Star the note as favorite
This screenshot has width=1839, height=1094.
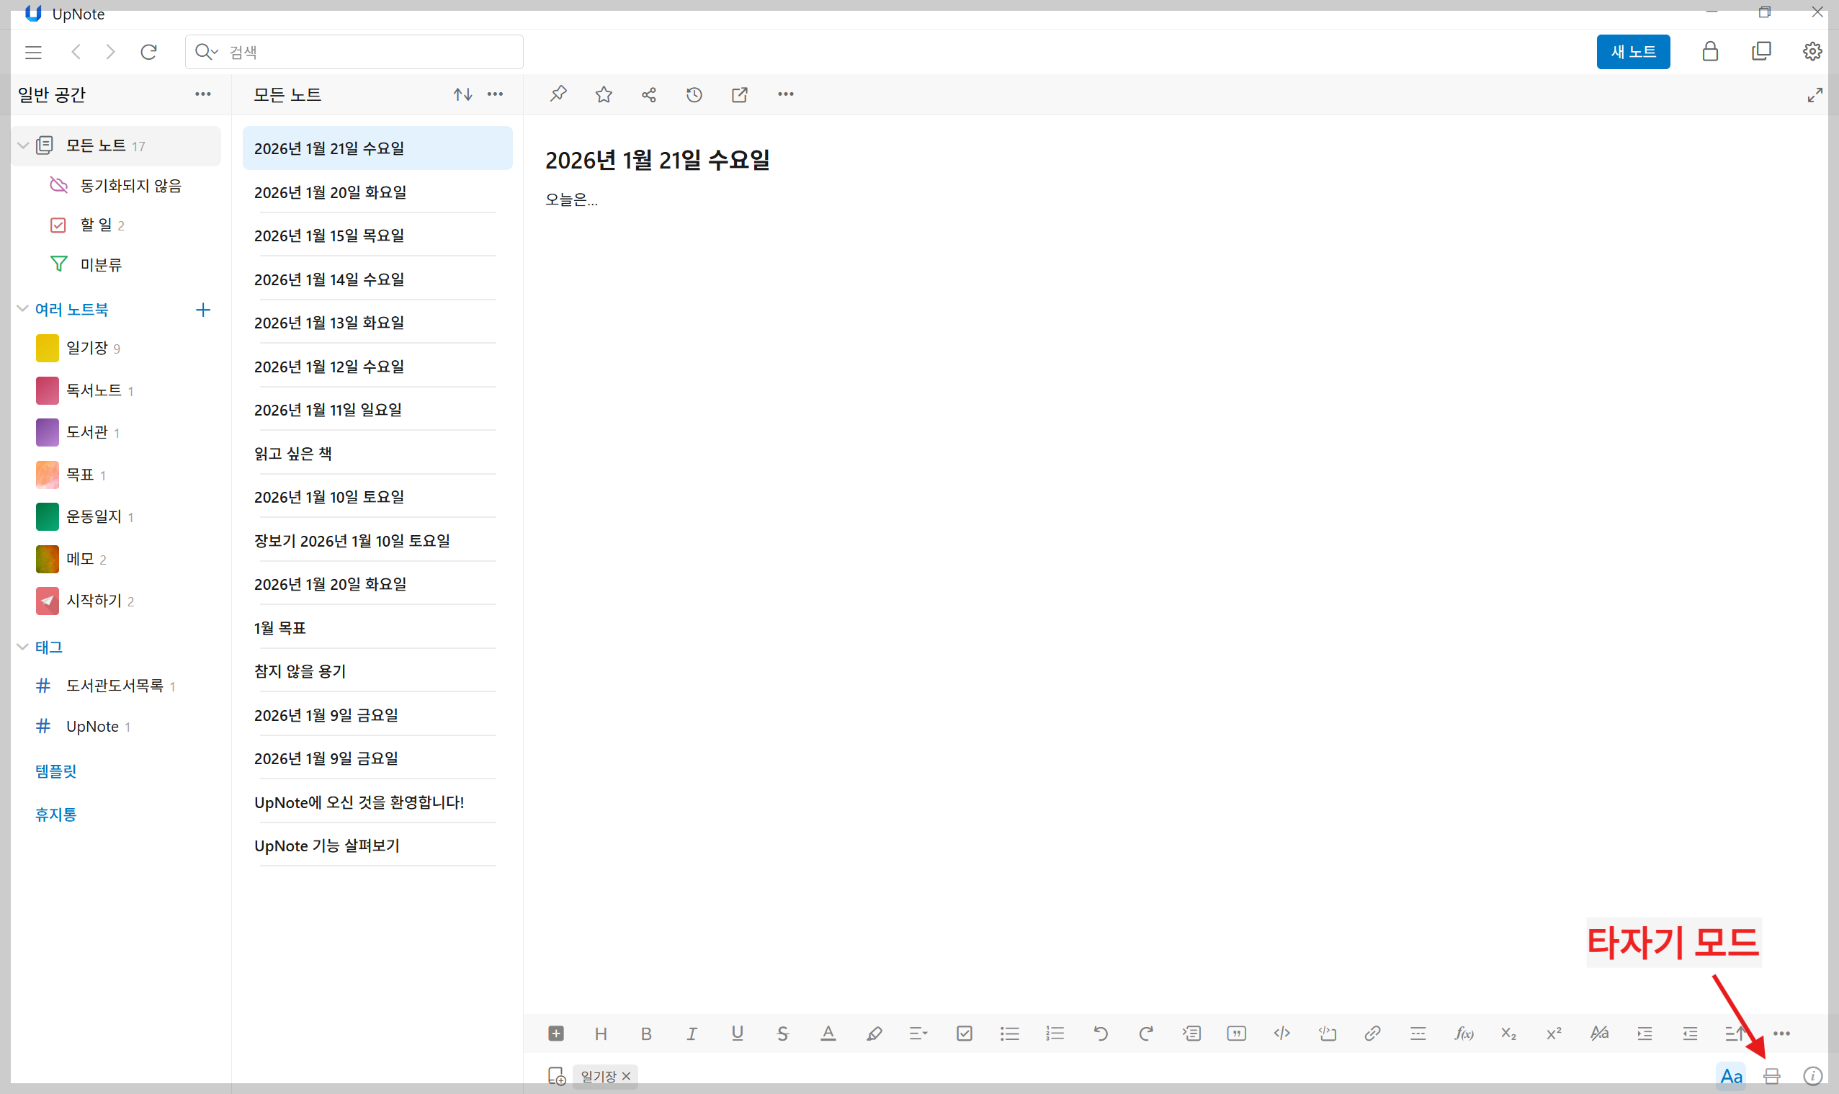[x=604, y=94]
